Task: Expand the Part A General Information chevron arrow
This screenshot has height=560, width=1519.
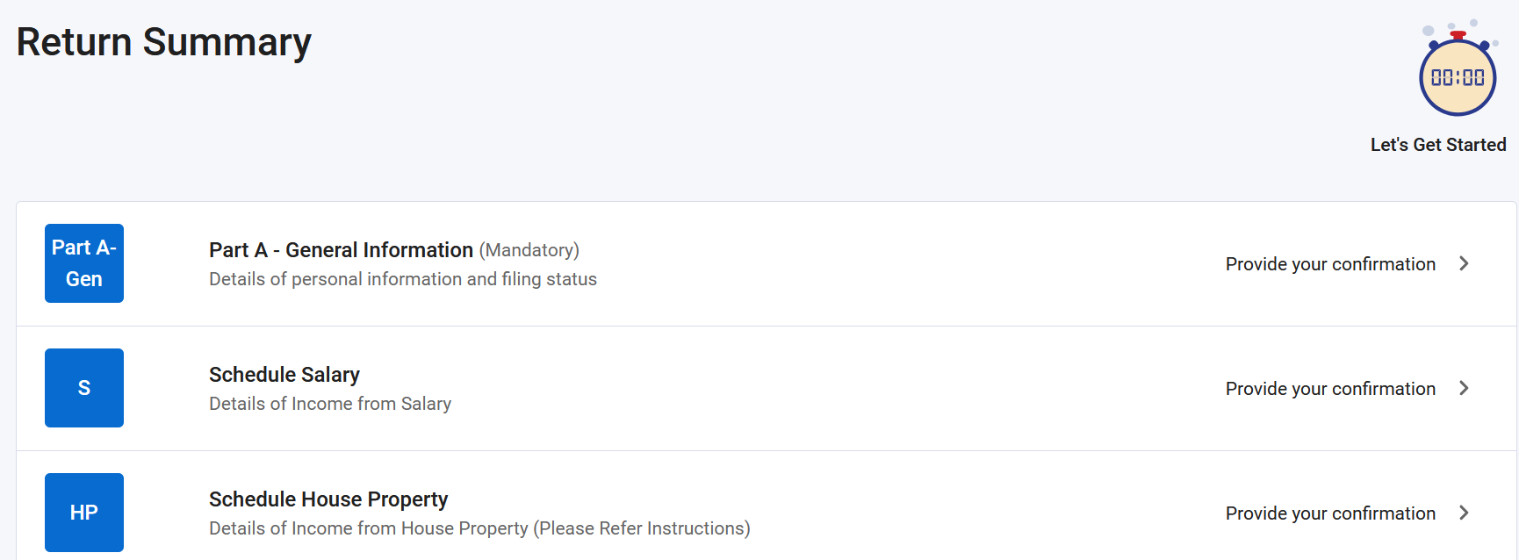Action: tap(1464, 263)
